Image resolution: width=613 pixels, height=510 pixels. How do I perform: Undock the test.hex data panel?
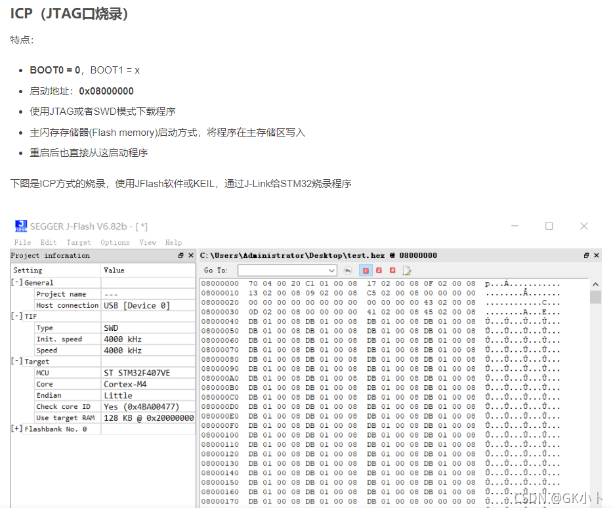point(587,255)
